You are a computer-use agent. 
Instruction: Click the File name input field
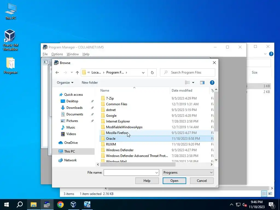pos(129,173)
